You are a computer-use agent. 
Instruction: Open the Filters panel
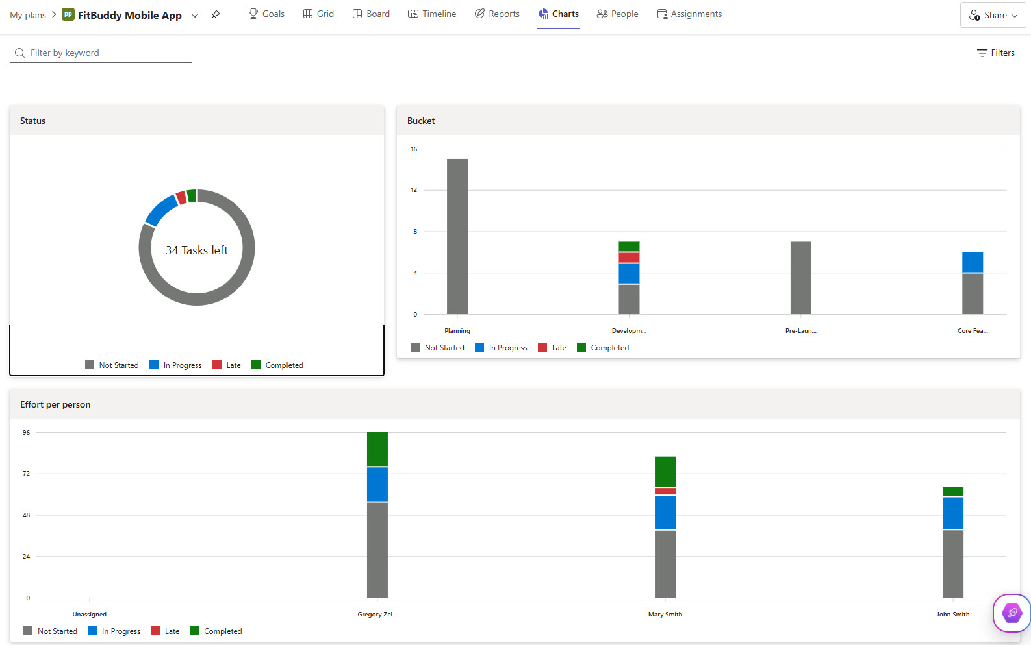click(995, 53)
